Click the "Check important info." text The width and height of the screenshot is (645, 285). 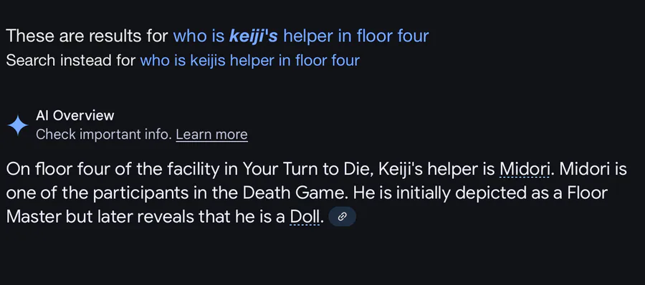point(104,135)
